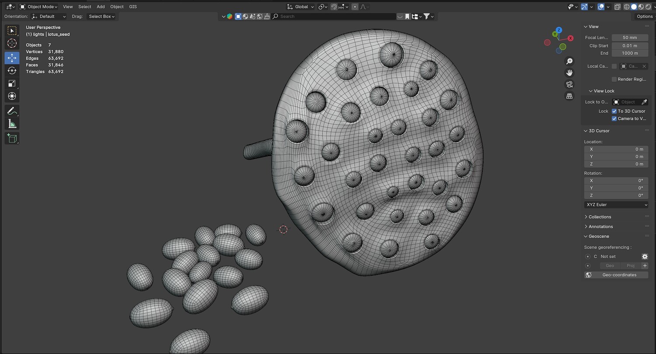Click the clip End 1000 m field
The width and height of the screenshot is (656, 354).
point(630,53)
